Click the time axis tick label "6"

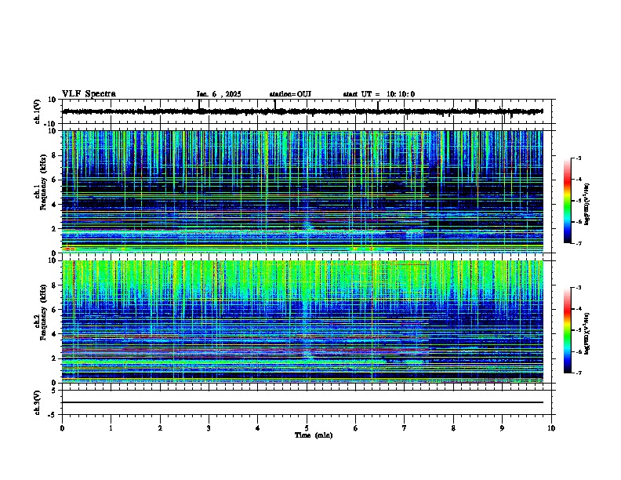356,428
